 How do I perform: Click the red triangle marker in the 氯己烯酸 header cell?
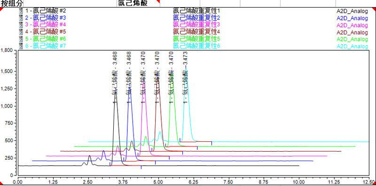coord(158,1)
